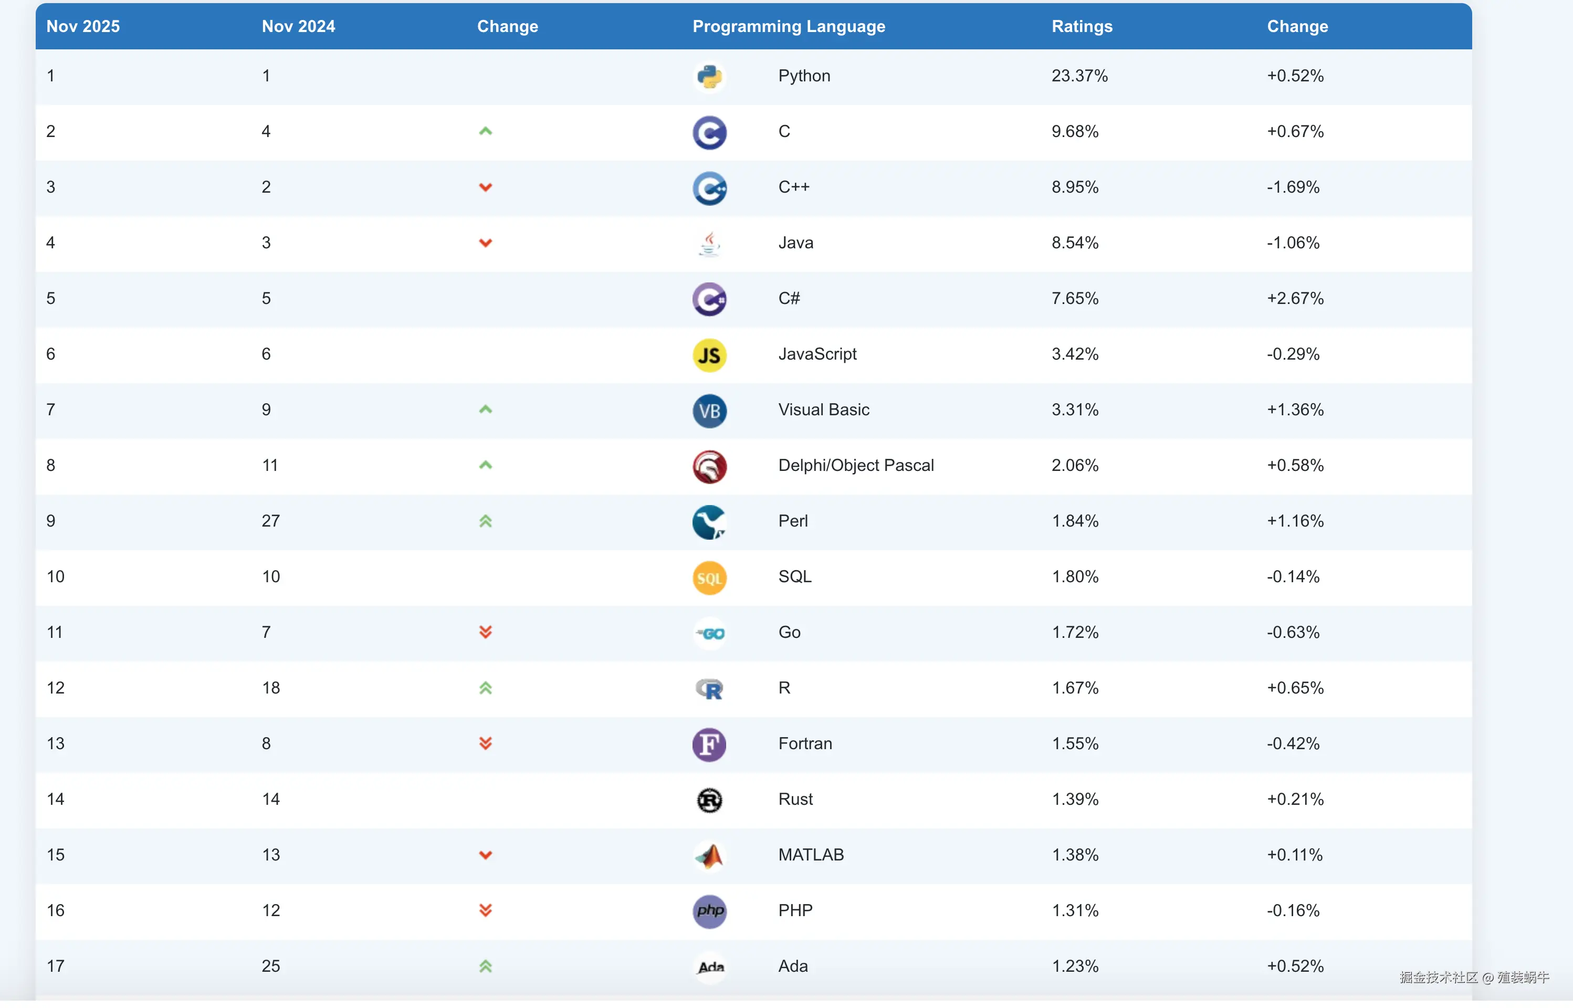Viewport: 1573px width, 1008px height.
Task: Click the purple Fortran F icon
Action: pyautogui.click(x=710, y=745)
